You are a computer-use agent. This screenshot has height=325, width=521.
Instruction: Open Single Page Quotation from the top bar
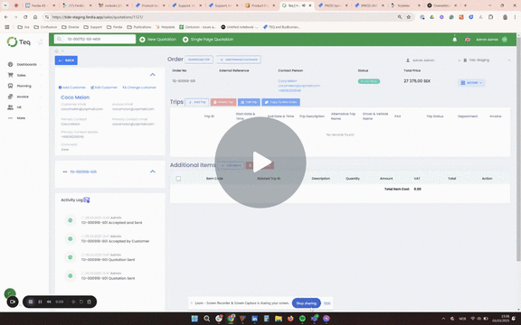pos(208,40)
